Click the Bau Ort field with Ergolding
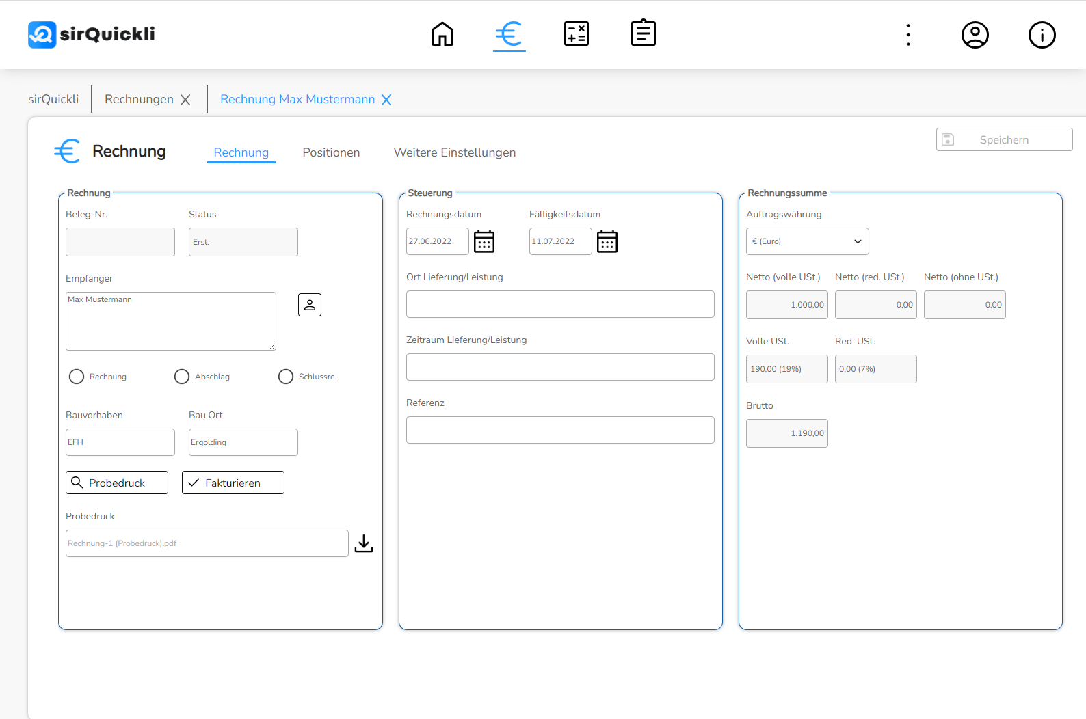 pos(243,442)
